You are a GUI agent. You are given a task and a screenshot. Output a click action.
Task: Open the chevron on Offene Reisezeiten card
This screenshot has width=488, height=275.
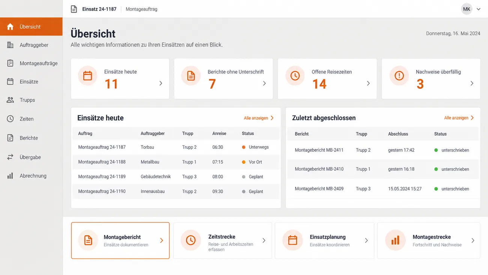[x=368, y=83]
